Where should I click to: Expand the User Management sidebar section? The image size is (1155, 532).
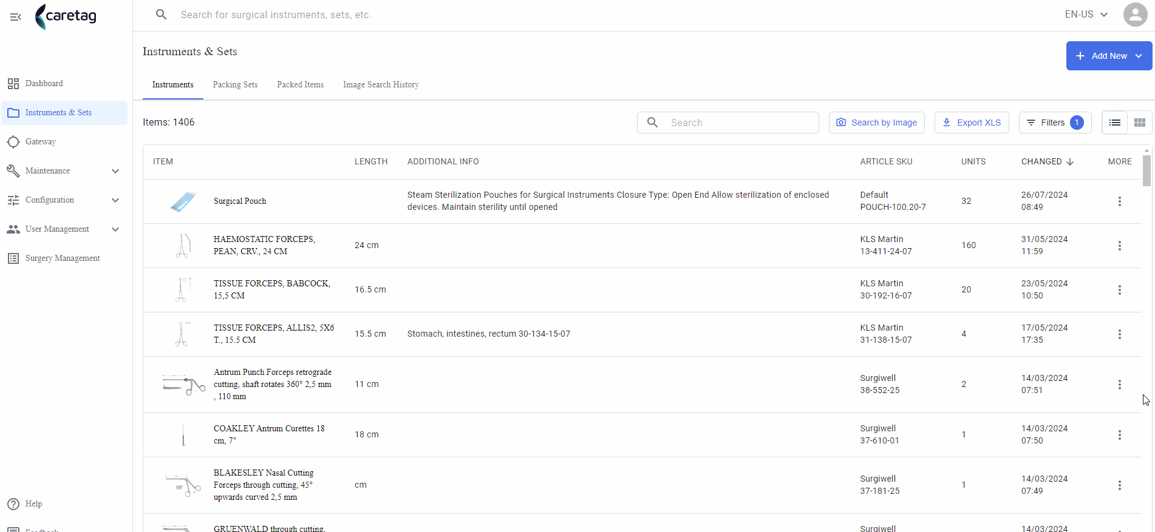tap(64, 229)
